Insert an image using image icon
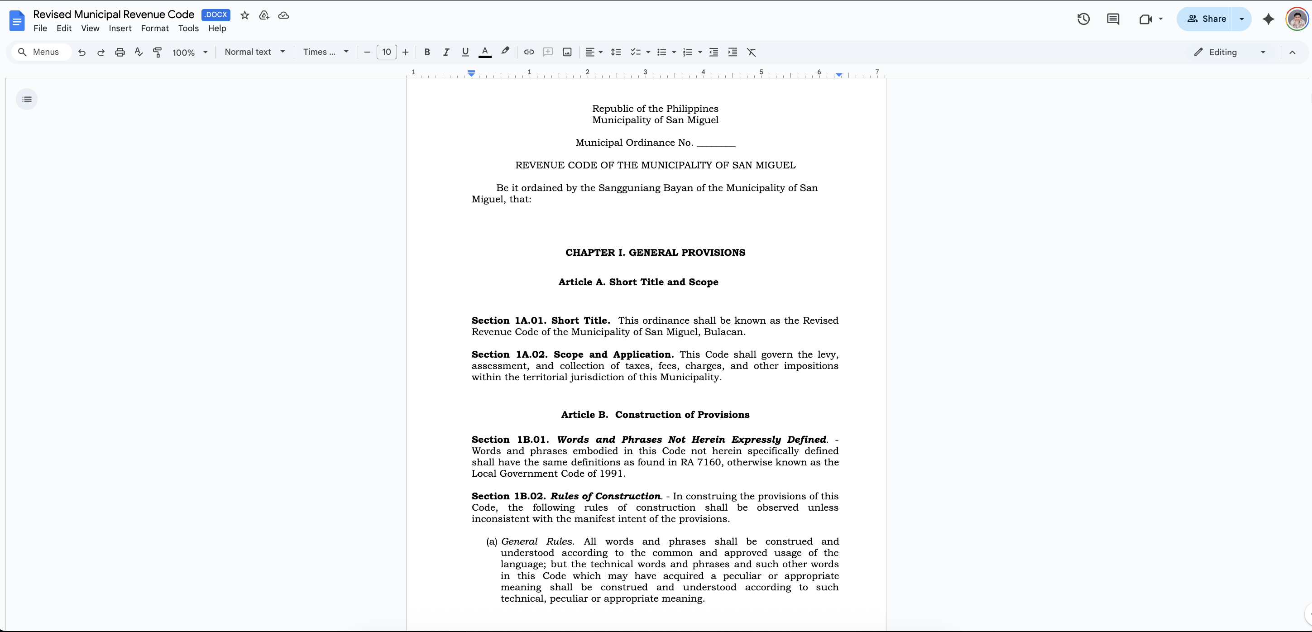Viewport: 1312px width, 632px height. tap(567, 52)
